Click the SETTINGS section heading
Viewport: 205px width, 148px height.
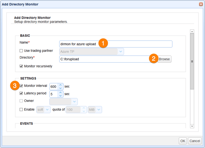[28, 78]
